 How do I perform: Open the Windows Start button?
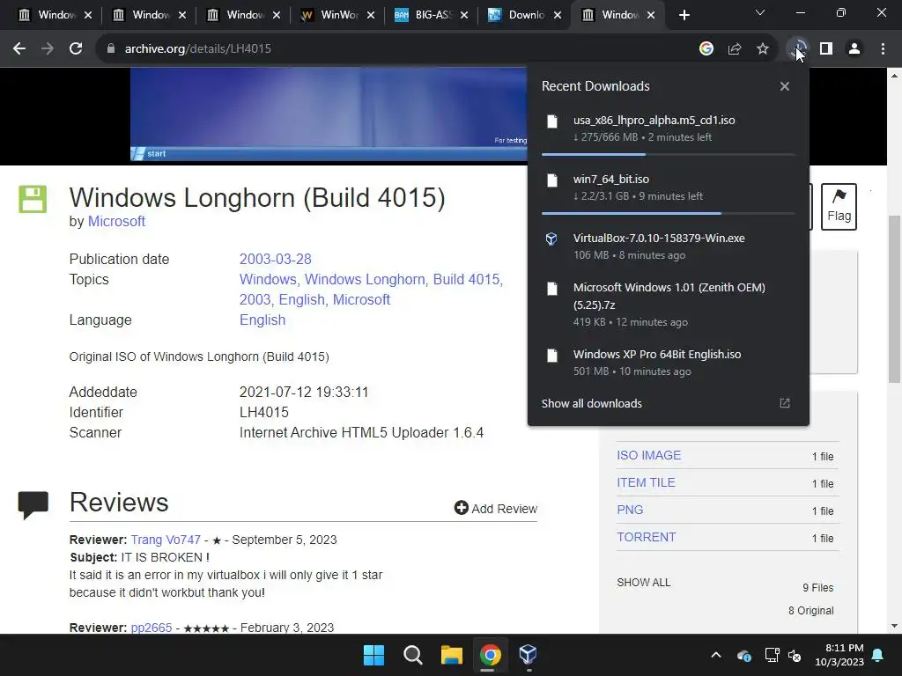point(373,655)
